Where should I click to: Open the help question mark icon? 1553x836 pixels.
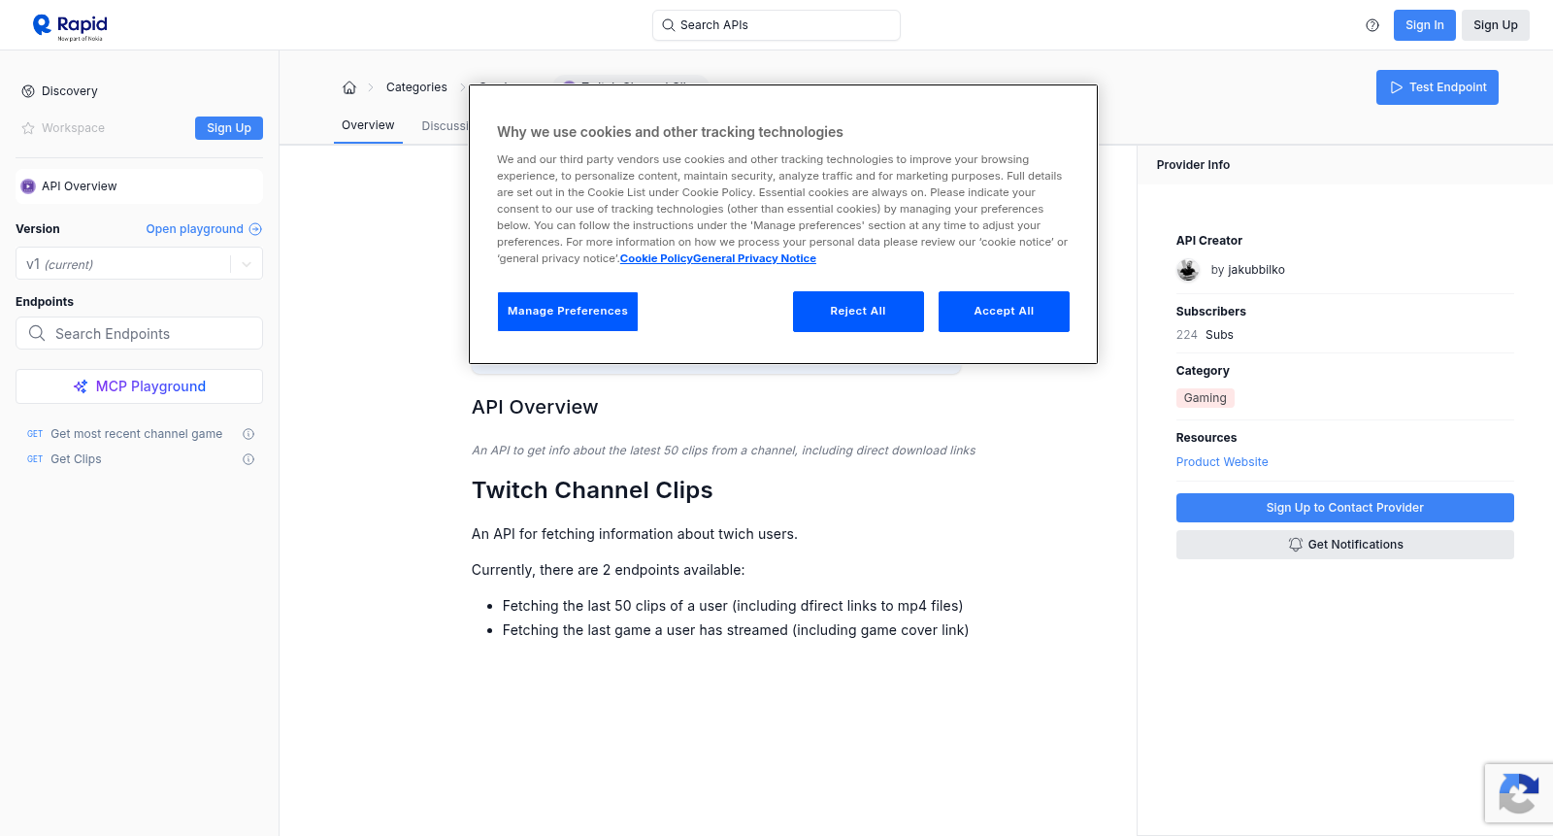click(1372, 25)
